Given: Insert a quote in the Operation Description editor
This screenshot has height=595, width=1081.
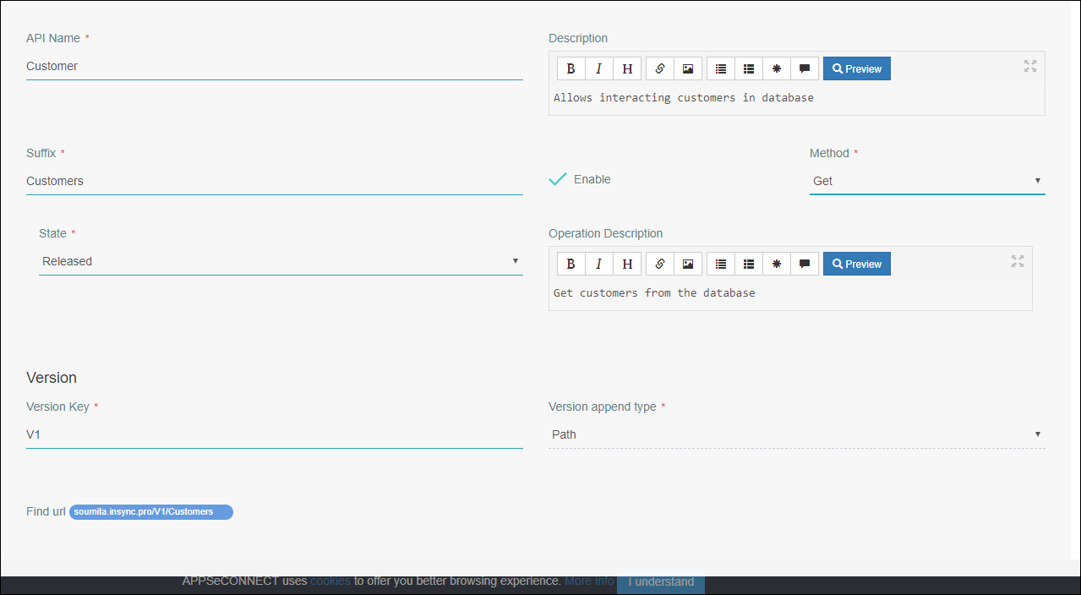Looking at the screenshot, I should 804,264.
